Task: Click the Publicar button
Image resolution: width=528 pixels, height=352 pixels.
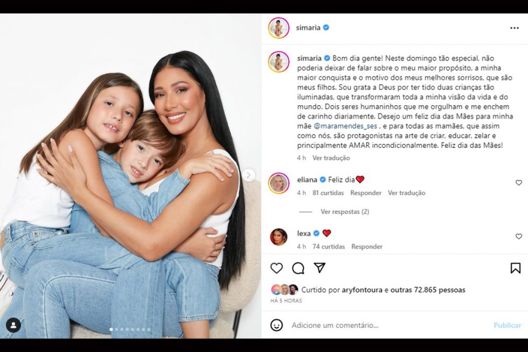Action: pos(507,325)
